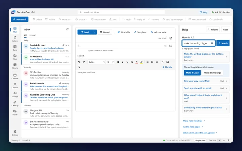Image resolution: width=242 pixels, height=151 pixels.
Task: Click Explain this in toolbar
Action: click(x=216, y=19)
